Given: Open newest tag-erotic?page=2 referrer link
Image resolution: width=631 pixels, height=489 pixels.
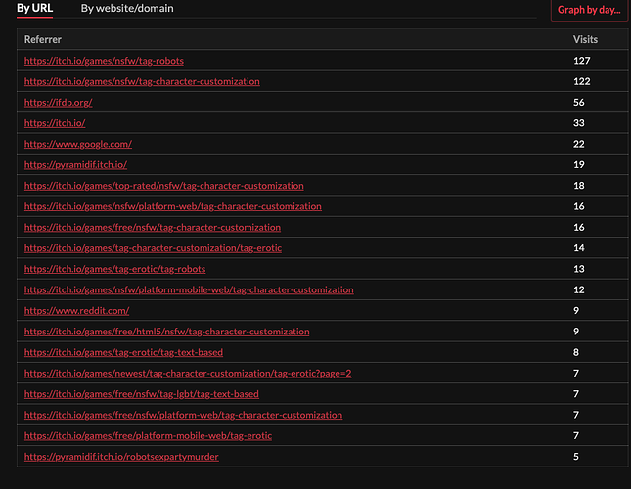Looking at the screenshot, I should tap(188, 374).
